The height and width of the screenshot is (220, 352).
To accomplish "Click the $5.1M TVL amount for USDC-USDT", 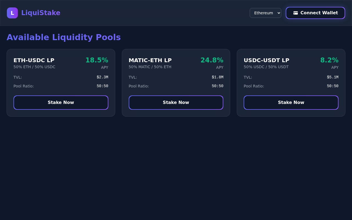I will (x=332, y=77).
